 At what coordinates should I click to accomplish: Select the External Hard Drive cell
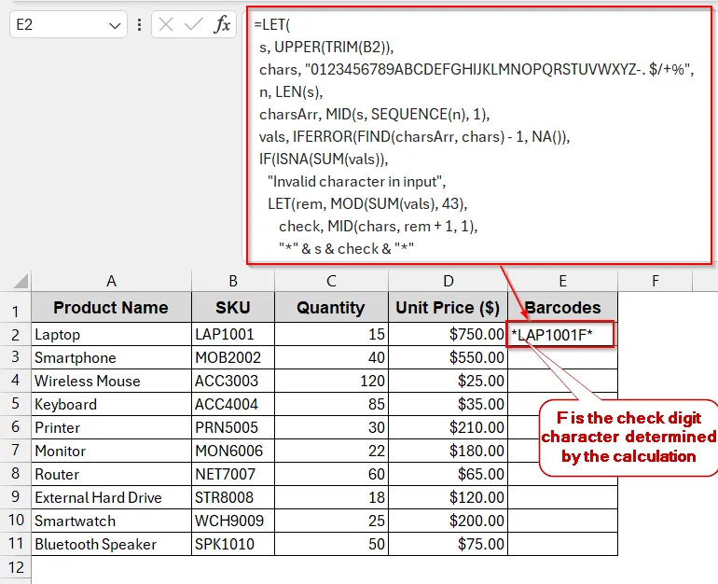click(x=111, y=498)
